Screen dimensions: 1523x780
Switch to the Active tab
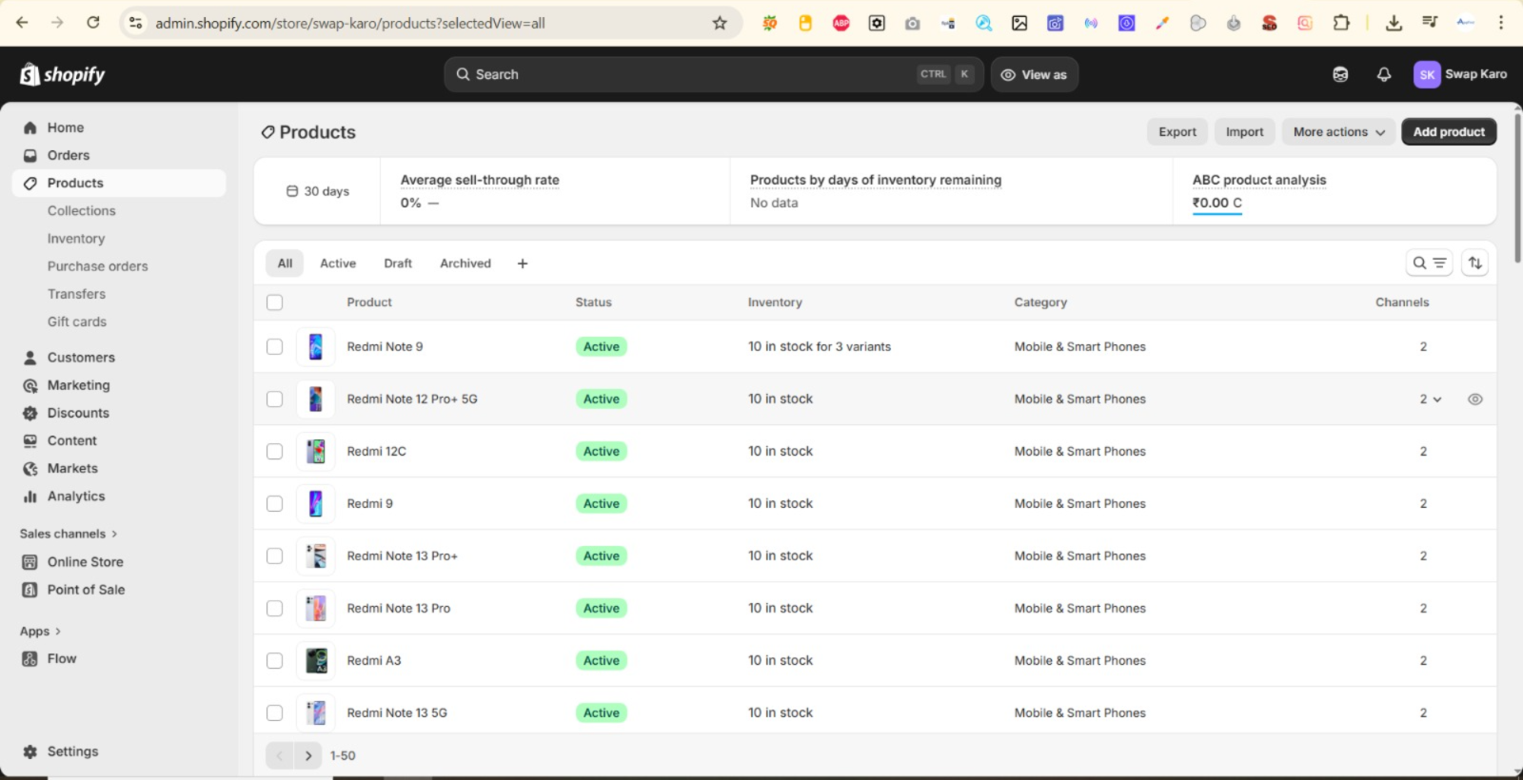338,263
